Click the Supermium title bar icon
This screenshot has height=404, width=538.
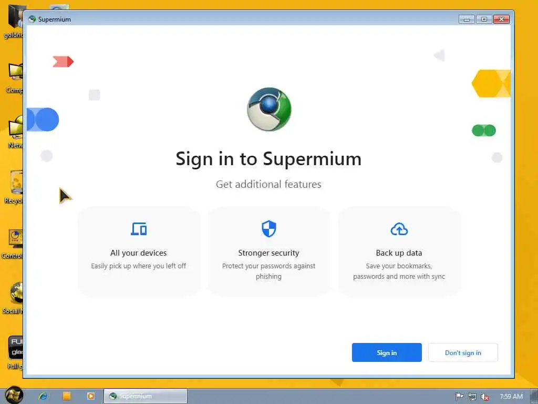coord(32,19)
